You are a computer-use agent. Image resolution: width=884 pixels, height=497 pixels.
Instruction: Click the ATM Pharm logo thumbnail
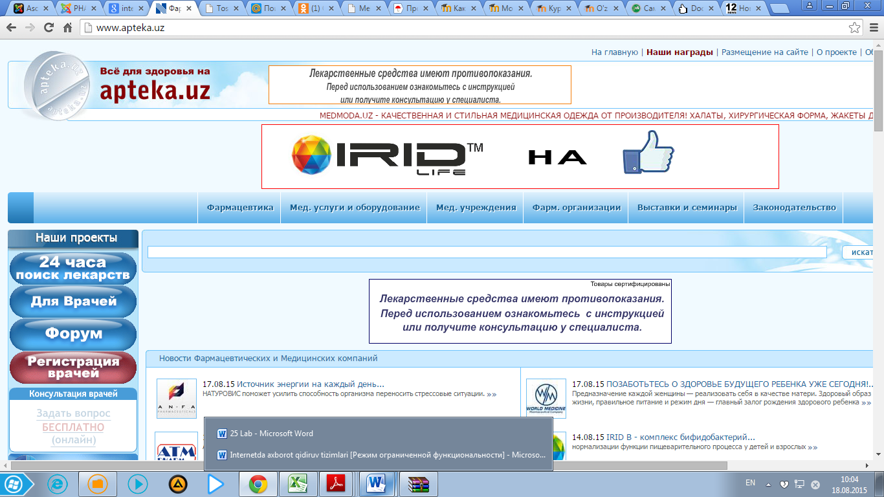pos(177,446)
